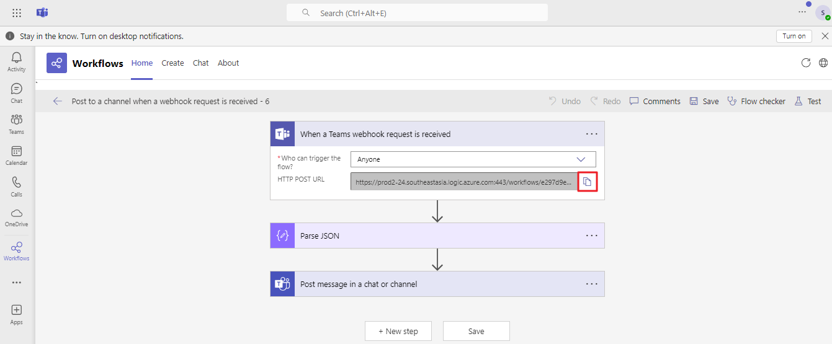Run the Flow checker
Viewport: 832px width, 344px height.
(x=756, y=101)
